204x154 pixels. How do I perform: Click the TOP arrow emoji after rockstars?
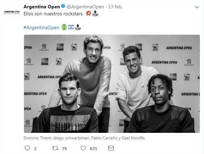tap(95, 13)
